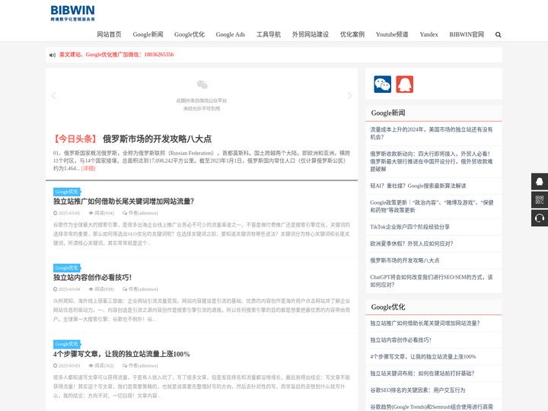
Task: Open sidebar link 独立站内容创作必看技巧!
Action: point(400,340)
